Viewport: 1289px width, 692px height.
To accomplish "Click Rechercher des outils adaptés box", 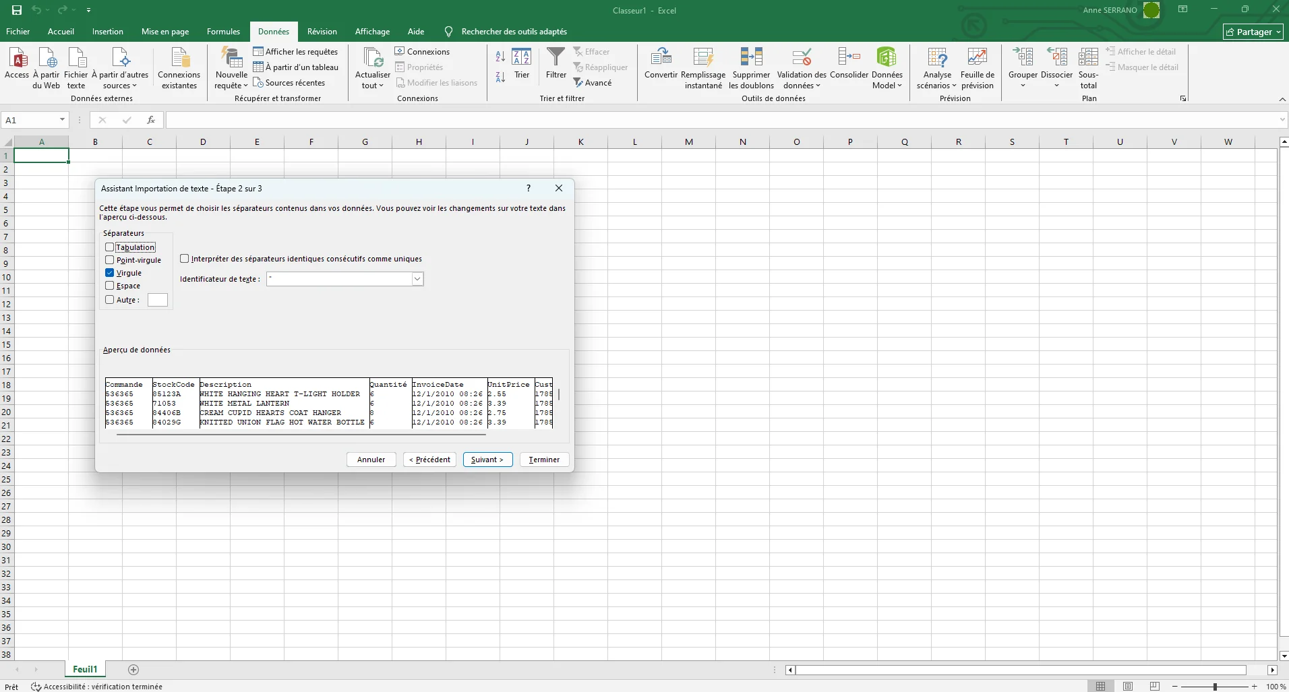I will 514,32.
